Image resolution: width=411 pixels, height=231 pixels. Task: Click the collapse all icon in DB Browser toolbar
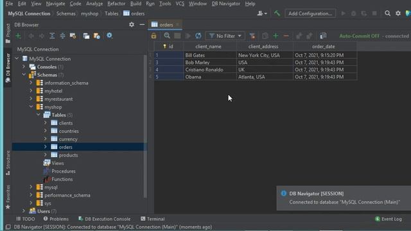[63, 36]
